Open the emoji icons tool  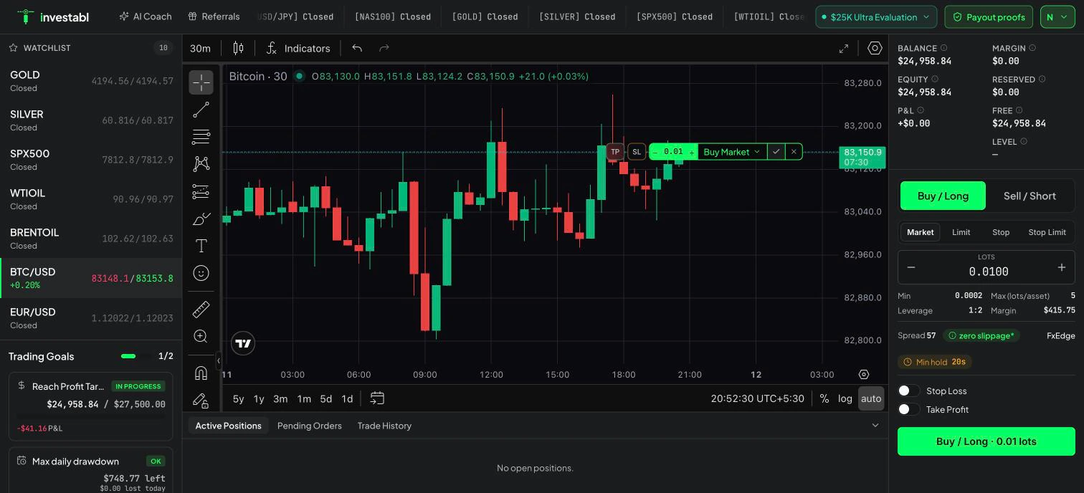[201, 273]
